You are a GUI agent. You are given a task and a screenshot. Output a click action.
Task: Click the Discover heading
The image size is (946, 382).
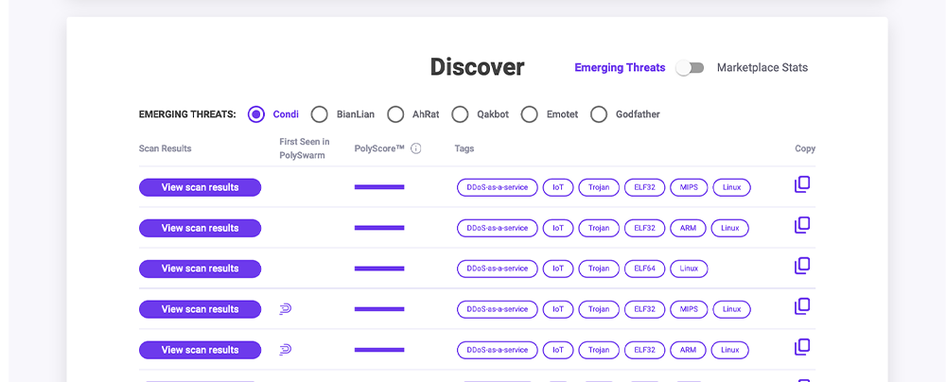click(x=477, y=67)
